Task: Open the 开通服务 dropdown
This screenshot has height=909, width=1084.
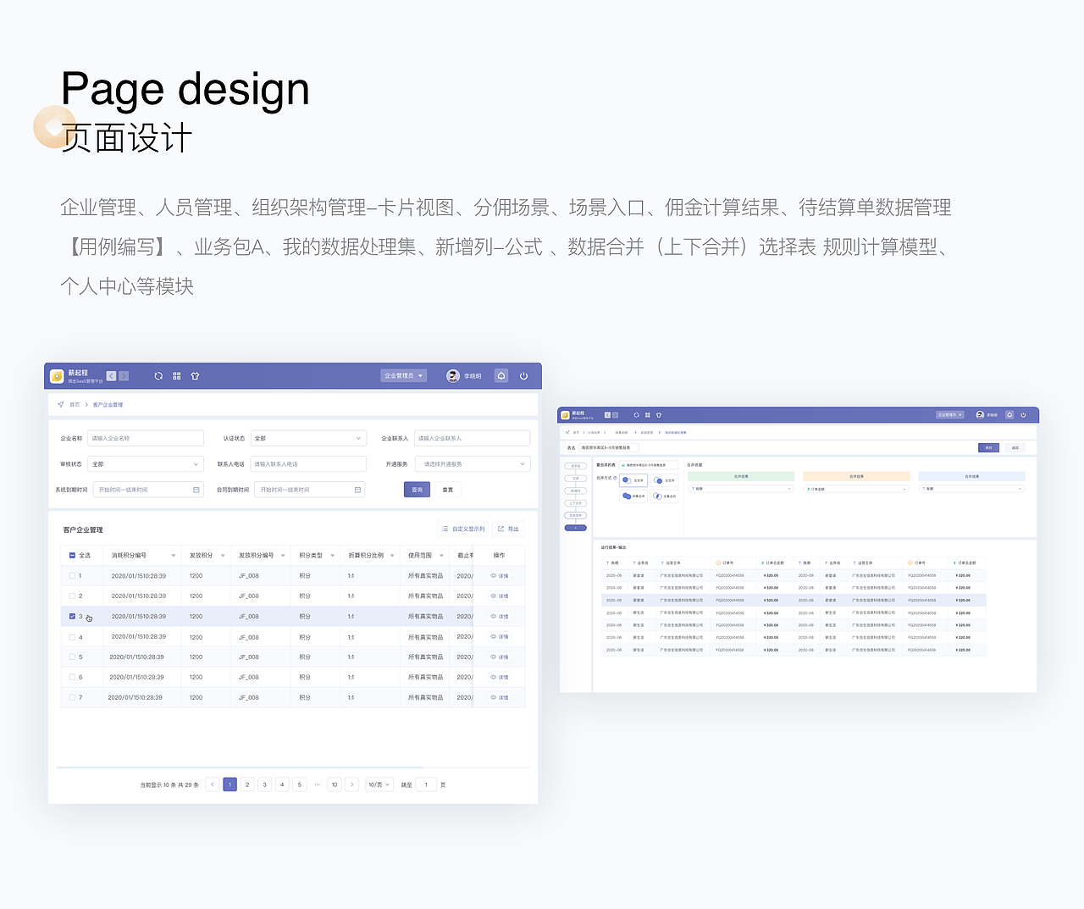Action: click(x=473, y=464)
